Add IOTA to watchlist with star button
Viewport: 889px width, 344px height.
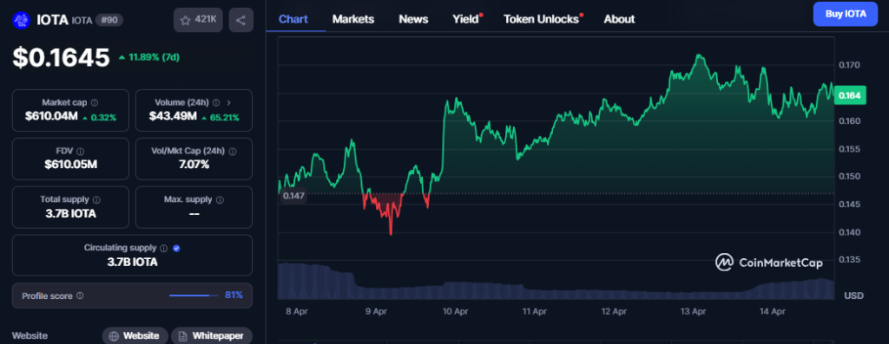(199, 21)
